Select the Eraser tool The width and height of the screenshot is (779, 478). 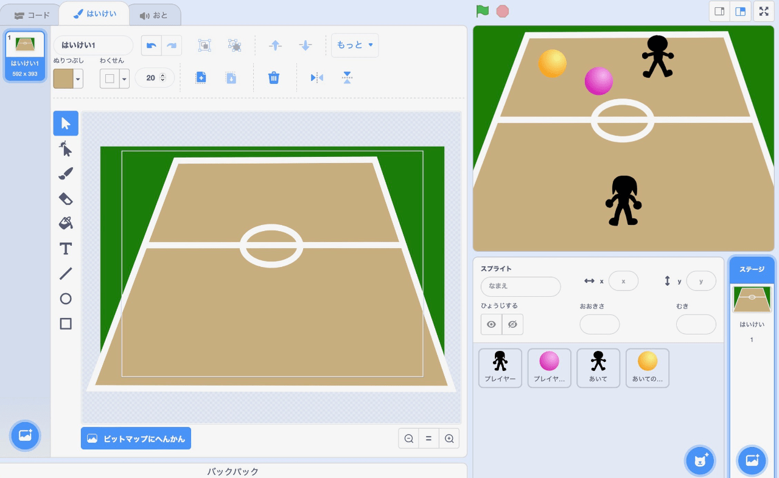tap(66, 198)
